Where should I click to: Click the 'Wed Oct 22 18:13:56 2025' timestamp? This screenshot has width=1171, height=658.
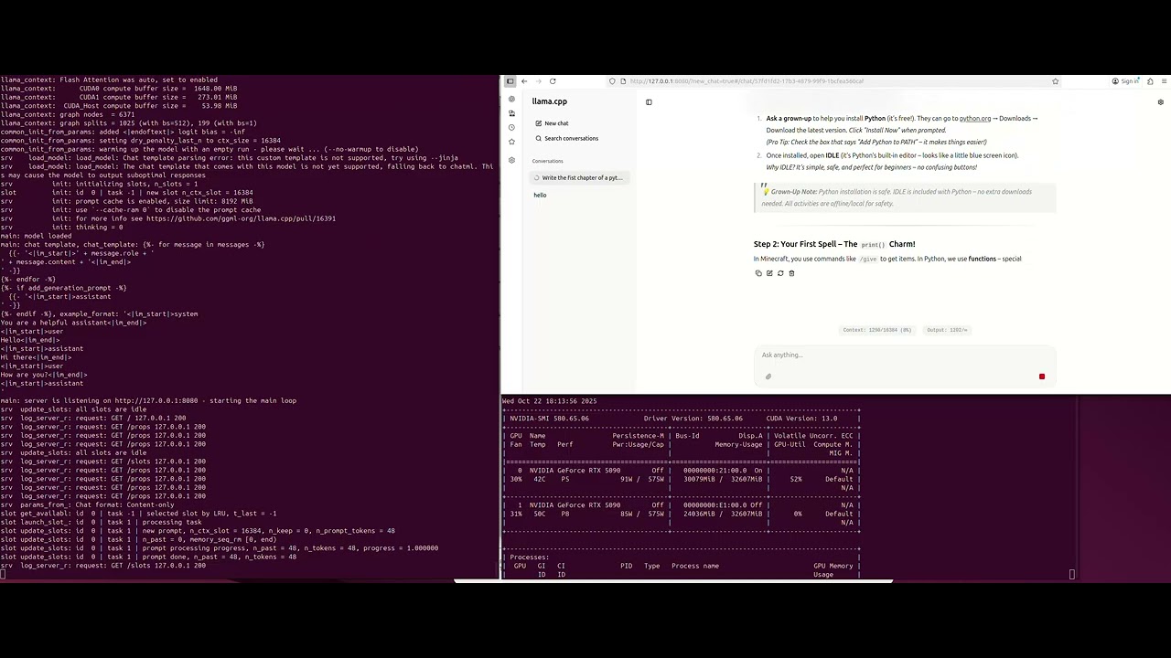(549, 400)
